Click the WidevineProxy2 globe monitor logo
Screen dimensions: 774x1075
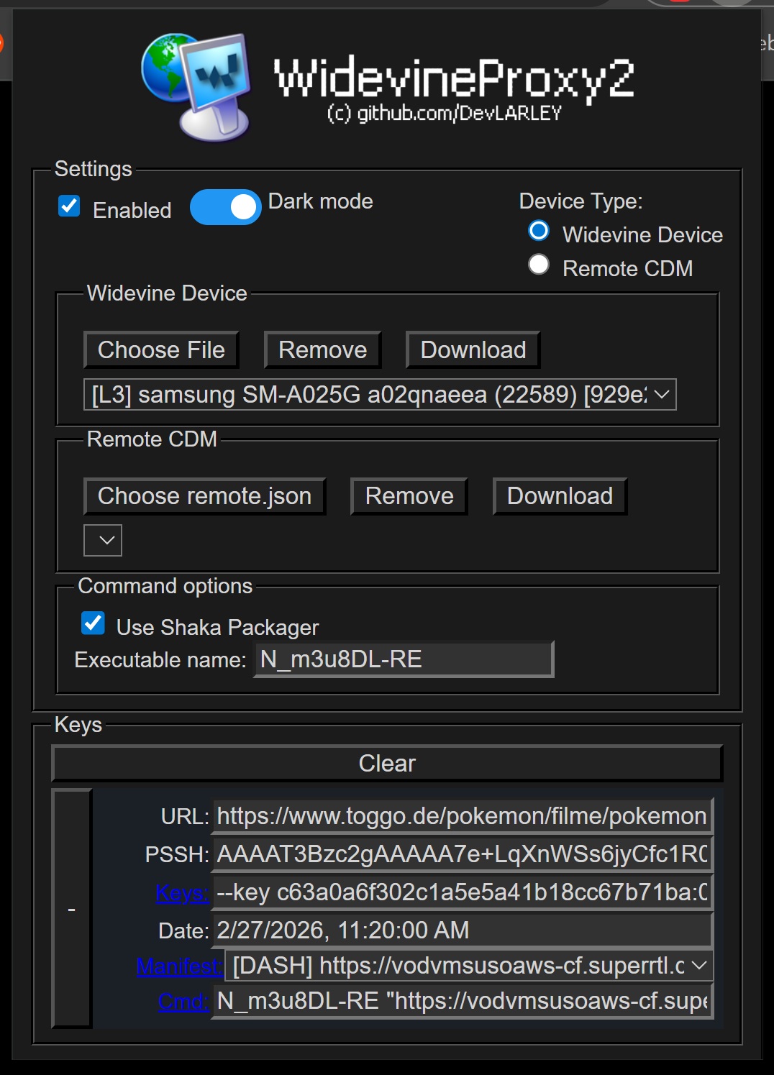pyautogui.click(x=196, y=87)
